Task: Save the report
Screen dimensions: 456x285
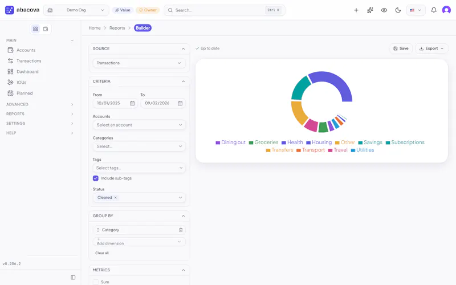Action: (401, 48)
